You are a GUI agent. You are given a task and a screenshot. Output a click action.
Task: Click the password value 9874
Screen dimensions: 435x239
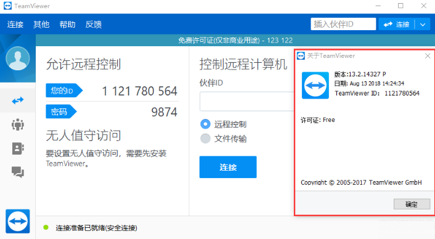[x=164, y=112]
